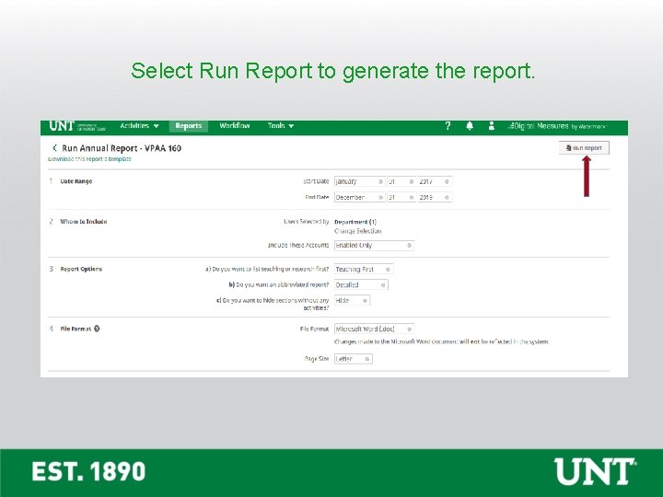Click the Report Options section label
This screenshot has width=663, height=497.
pyautogui.click(x=81, y=269)
